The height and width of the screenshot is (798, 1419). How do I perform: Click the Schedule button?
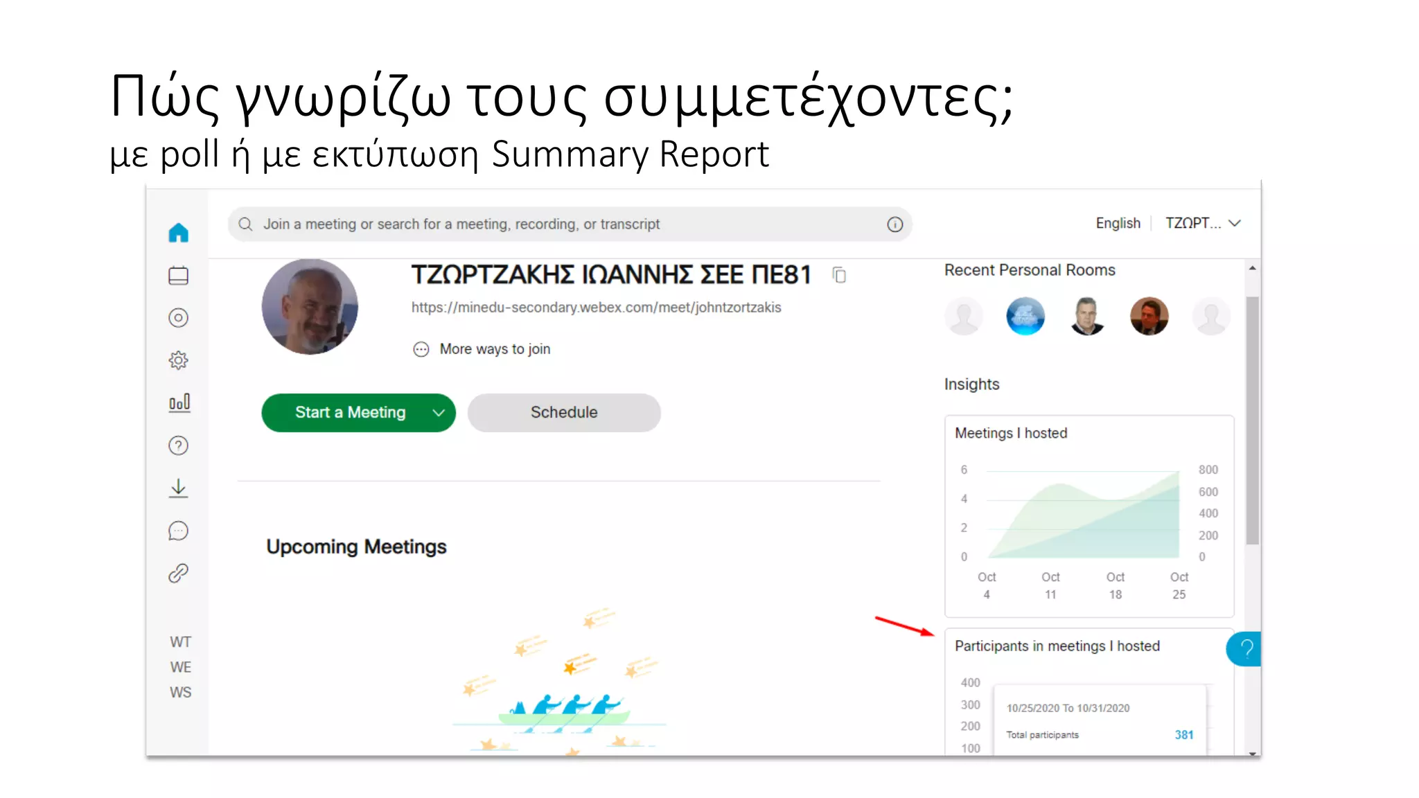point(564,413)
